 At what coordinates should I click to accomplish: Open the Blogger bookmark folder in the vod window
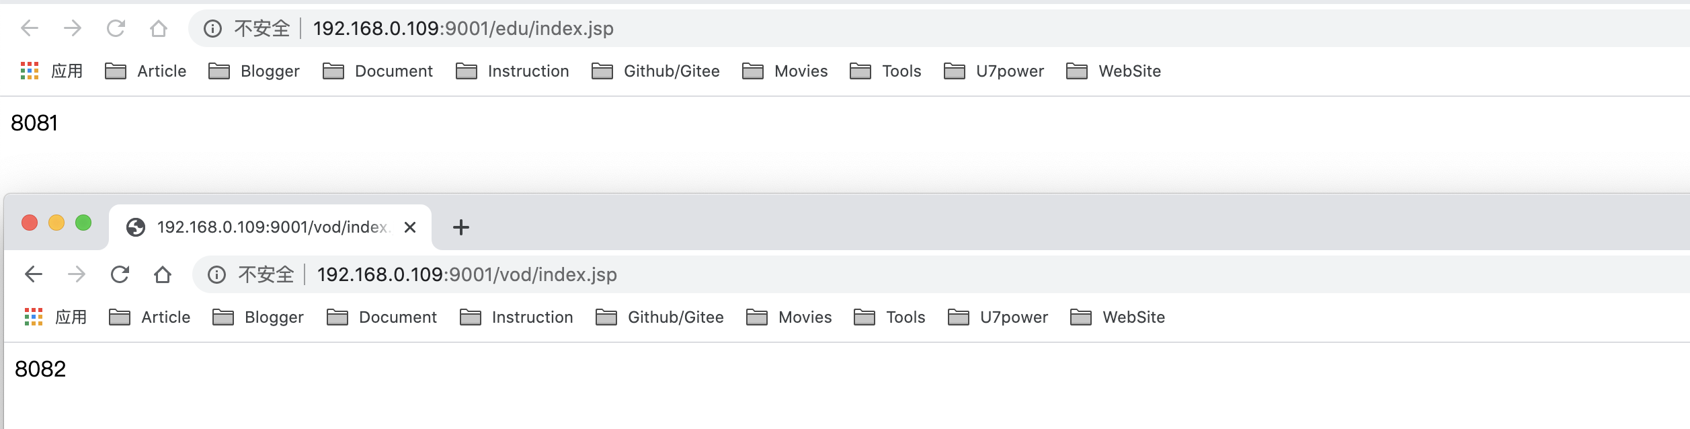258,317
